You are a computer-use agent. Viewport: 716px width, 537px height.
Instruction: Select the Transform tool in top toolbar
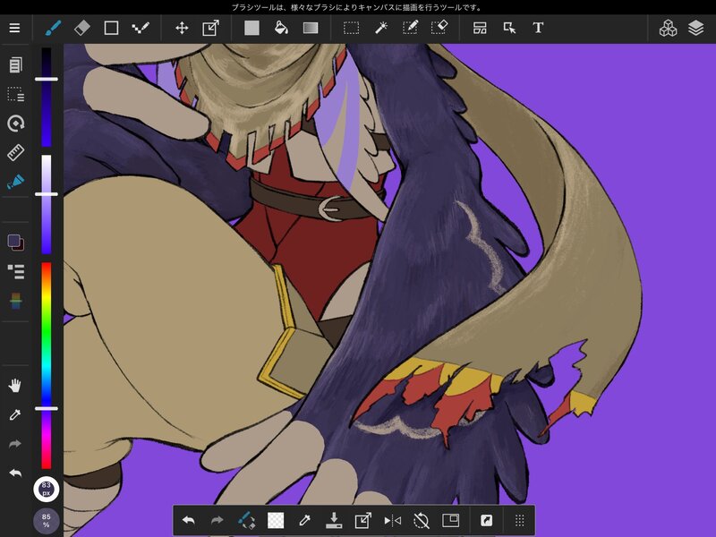[x=210, y=28]
